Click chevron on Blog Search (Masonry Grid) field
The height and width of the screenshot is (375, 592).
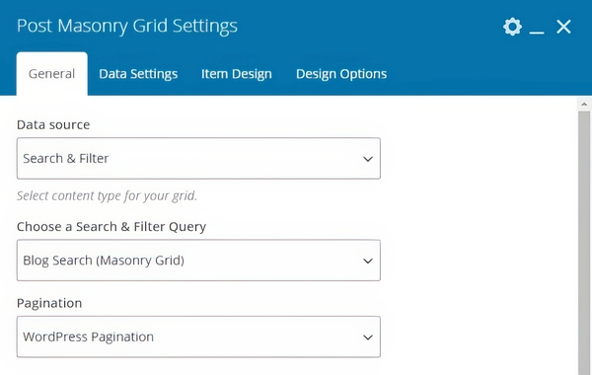[x=368, y=261]
